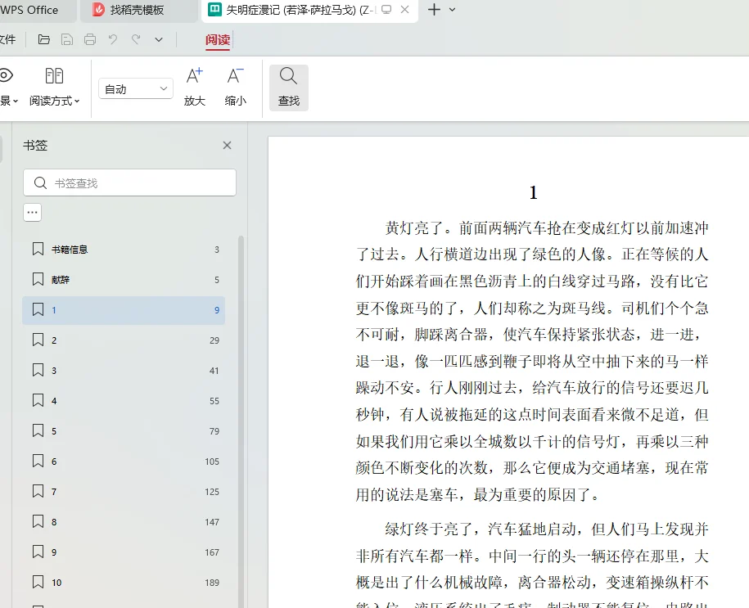Select chapter 7 bookmark
The width and height of the screenshot is (749, 608).
pyautogui.click(x=124, y=492)
